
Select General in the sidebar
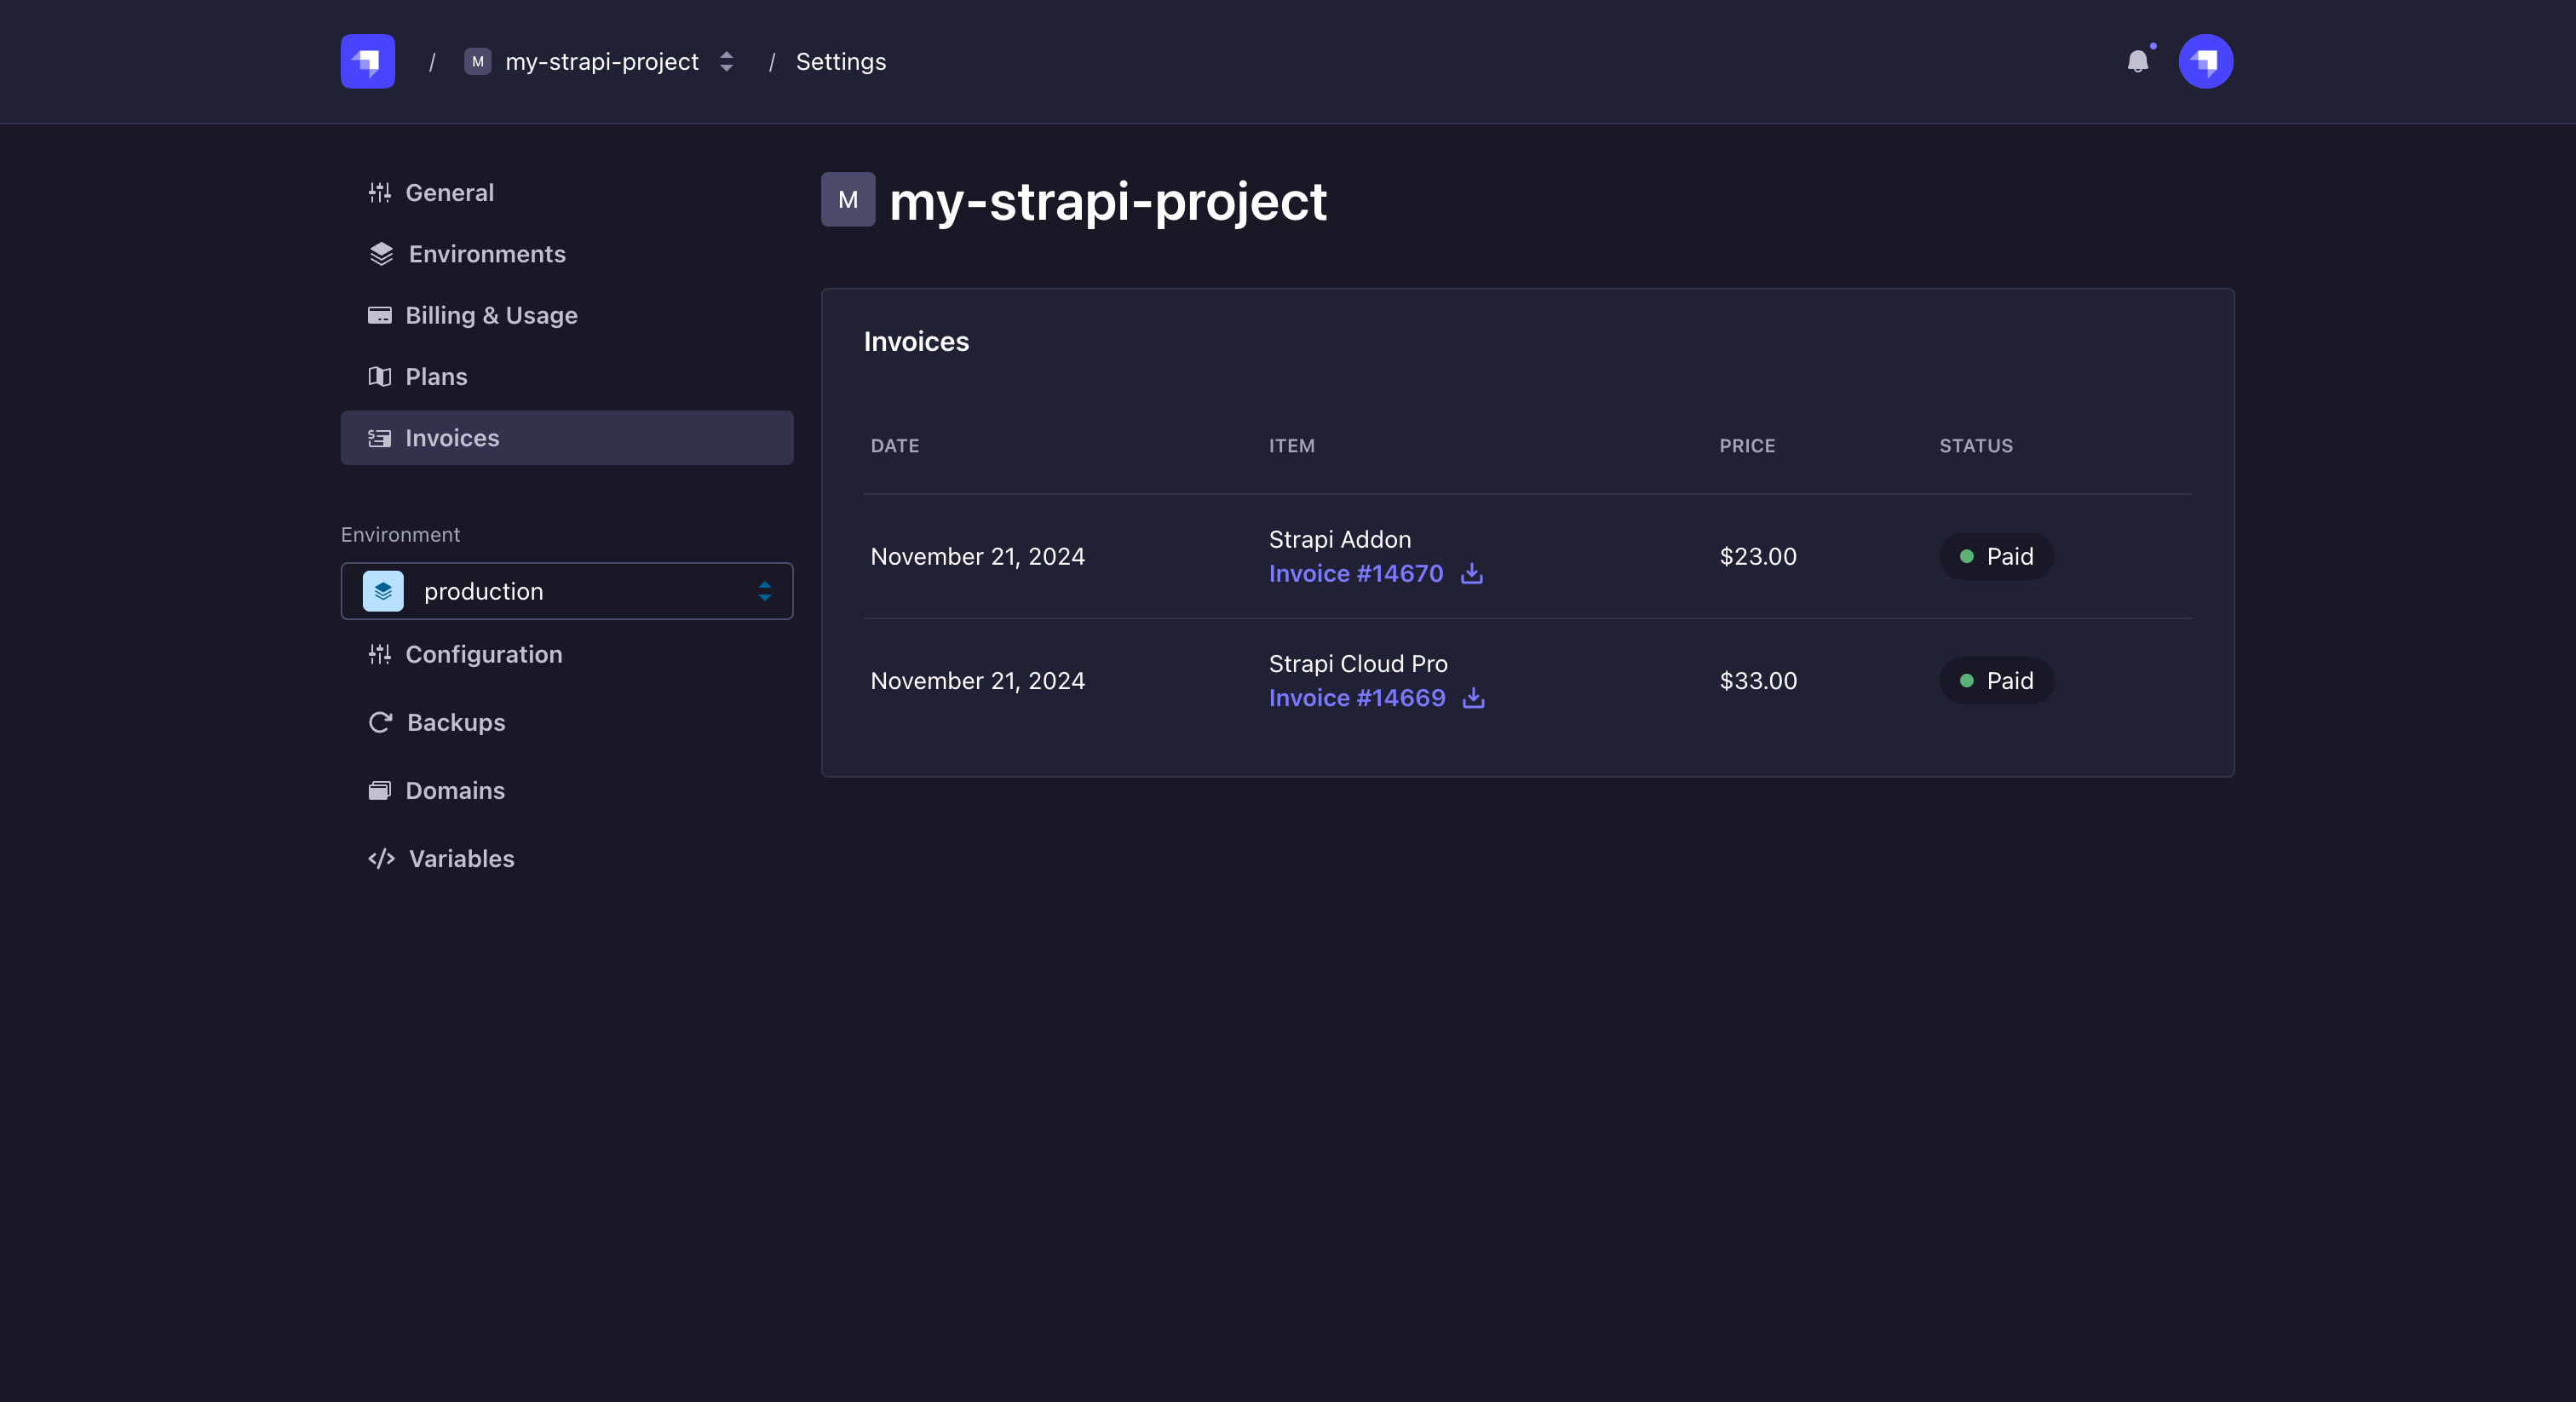tap(450, 192)
